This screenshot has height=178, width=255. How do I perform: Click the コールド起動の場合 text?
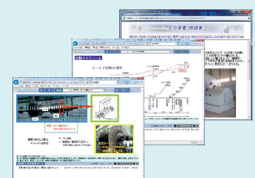click(107, 68)
